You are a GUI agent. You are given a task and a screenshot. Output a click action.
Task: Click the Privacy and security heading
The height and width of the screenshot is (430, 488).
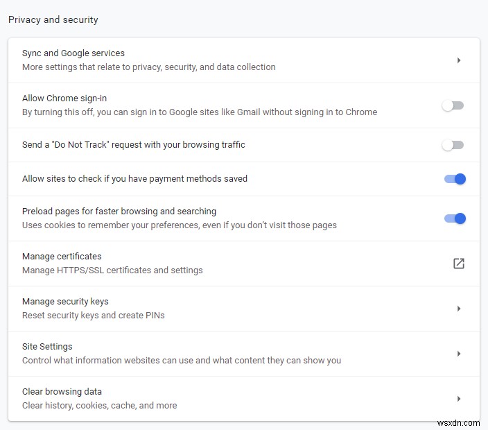pyautogui.click(x=53, y=19)
